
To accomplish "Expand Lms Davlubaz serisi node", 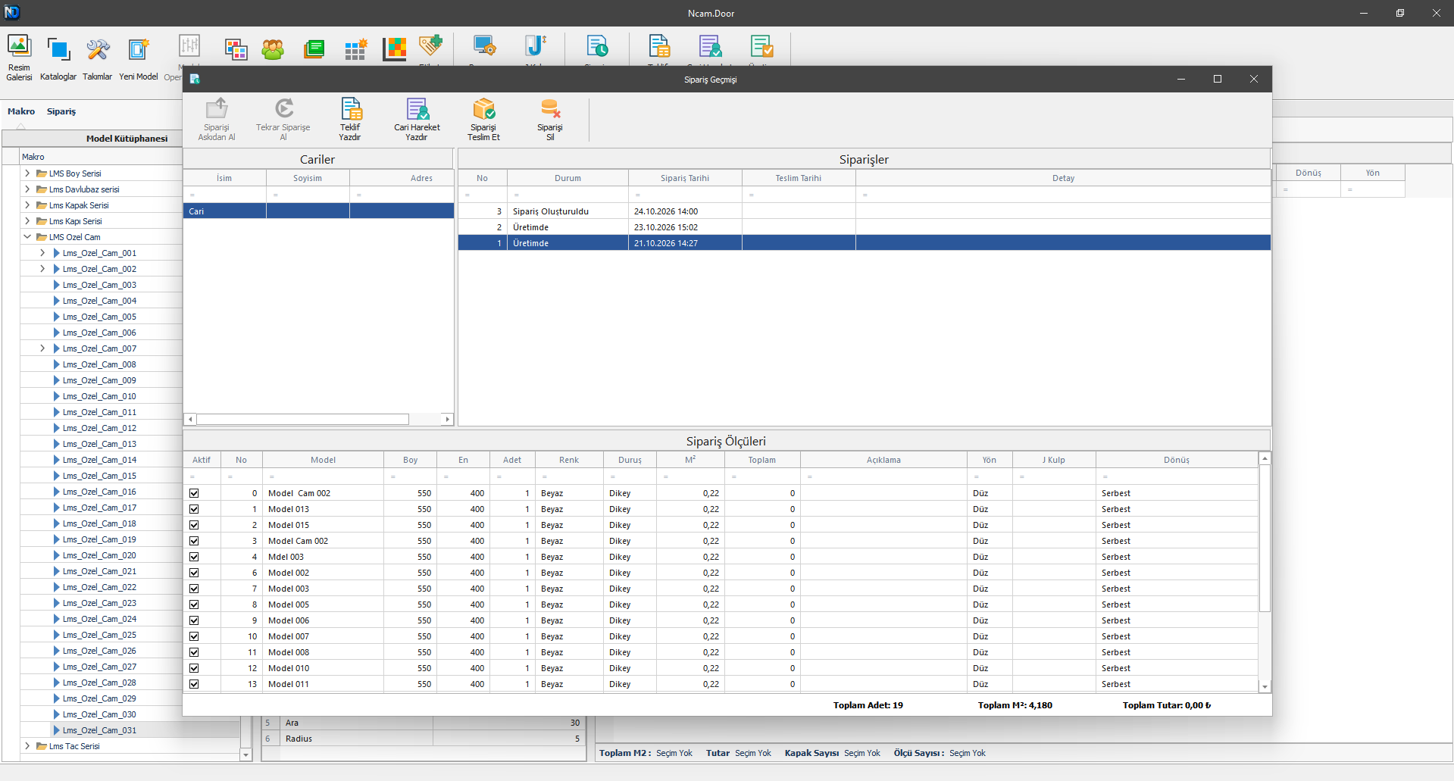I will click(27, 189).
